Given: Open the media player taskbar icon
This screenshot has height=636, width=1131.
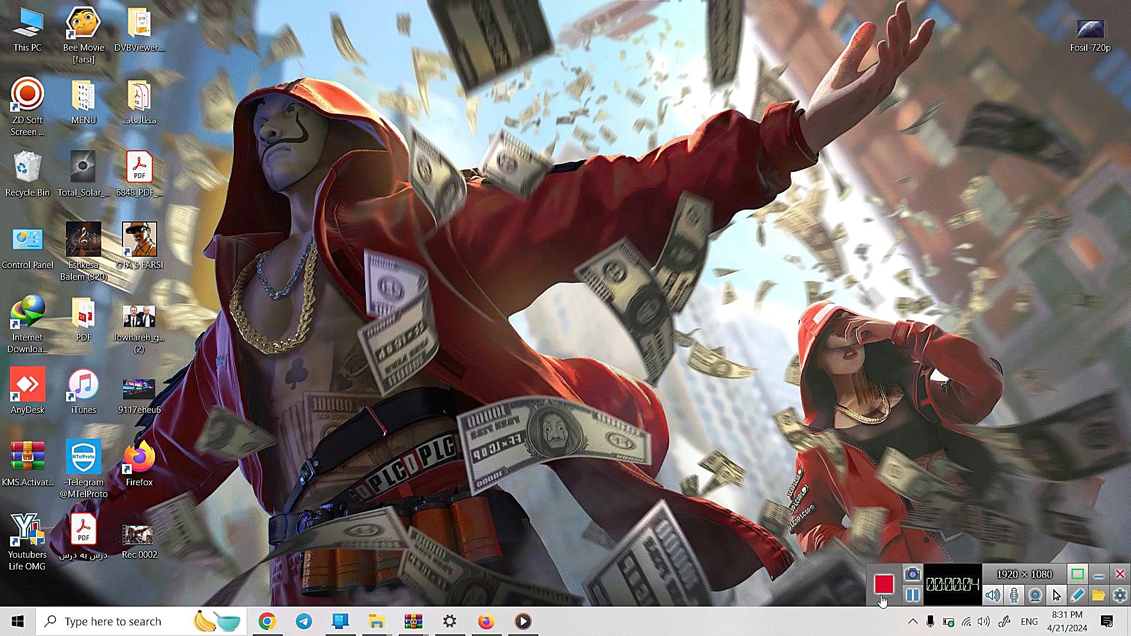Looking at the screenshot, I should click(523, 621).
